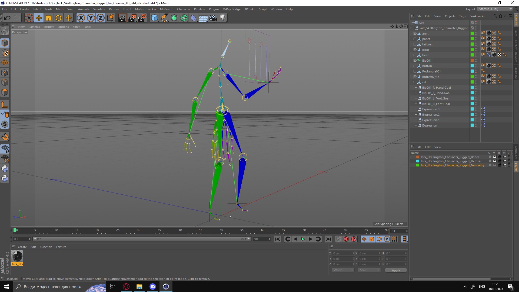Switch to Points mode

tap(5, 73)
